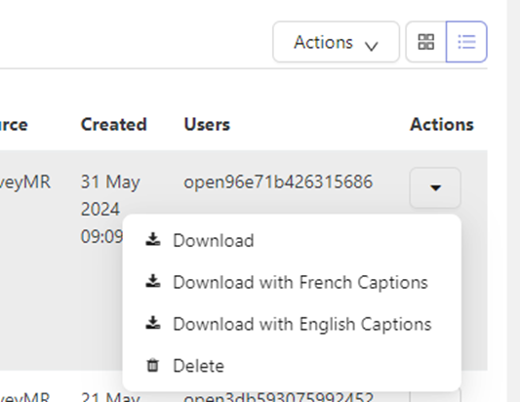Switch to grid view icon
This screenshot has width=520, height=402.
click(x=425, y=42)
